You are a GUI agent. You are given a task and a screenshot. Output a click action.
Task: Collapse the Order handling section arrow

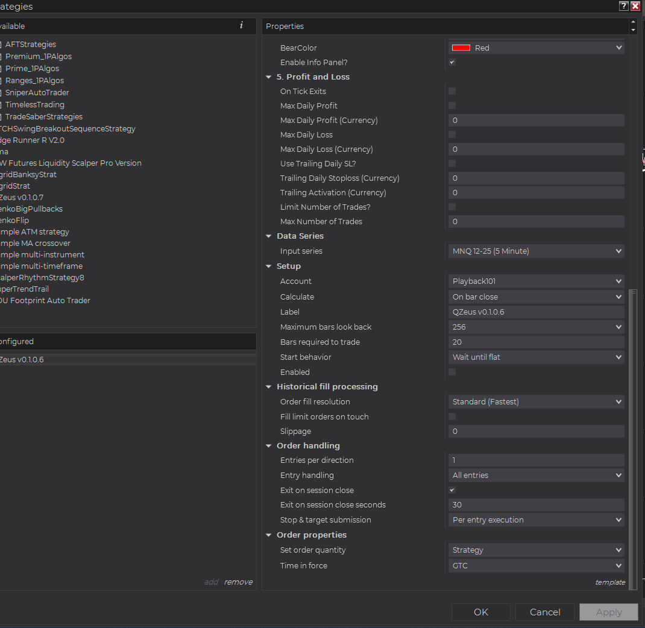[269, 446]
